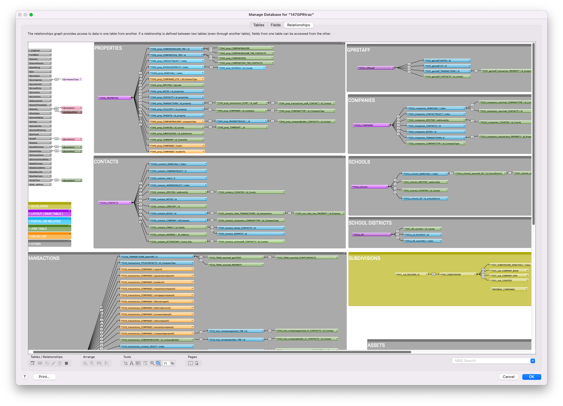
Task: Click the Print... button
Action: pos(44,377)
